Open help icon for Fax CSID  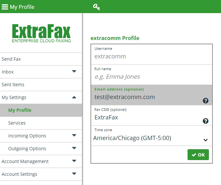pos(206,121)
